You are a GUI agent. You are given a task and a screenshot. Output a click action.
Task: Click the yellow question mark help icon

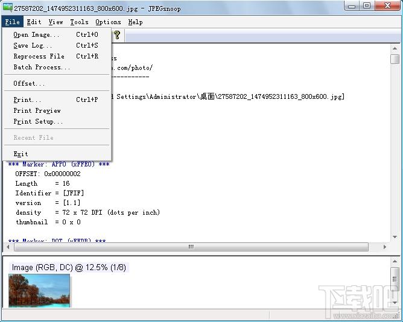(x=117, y=35)
